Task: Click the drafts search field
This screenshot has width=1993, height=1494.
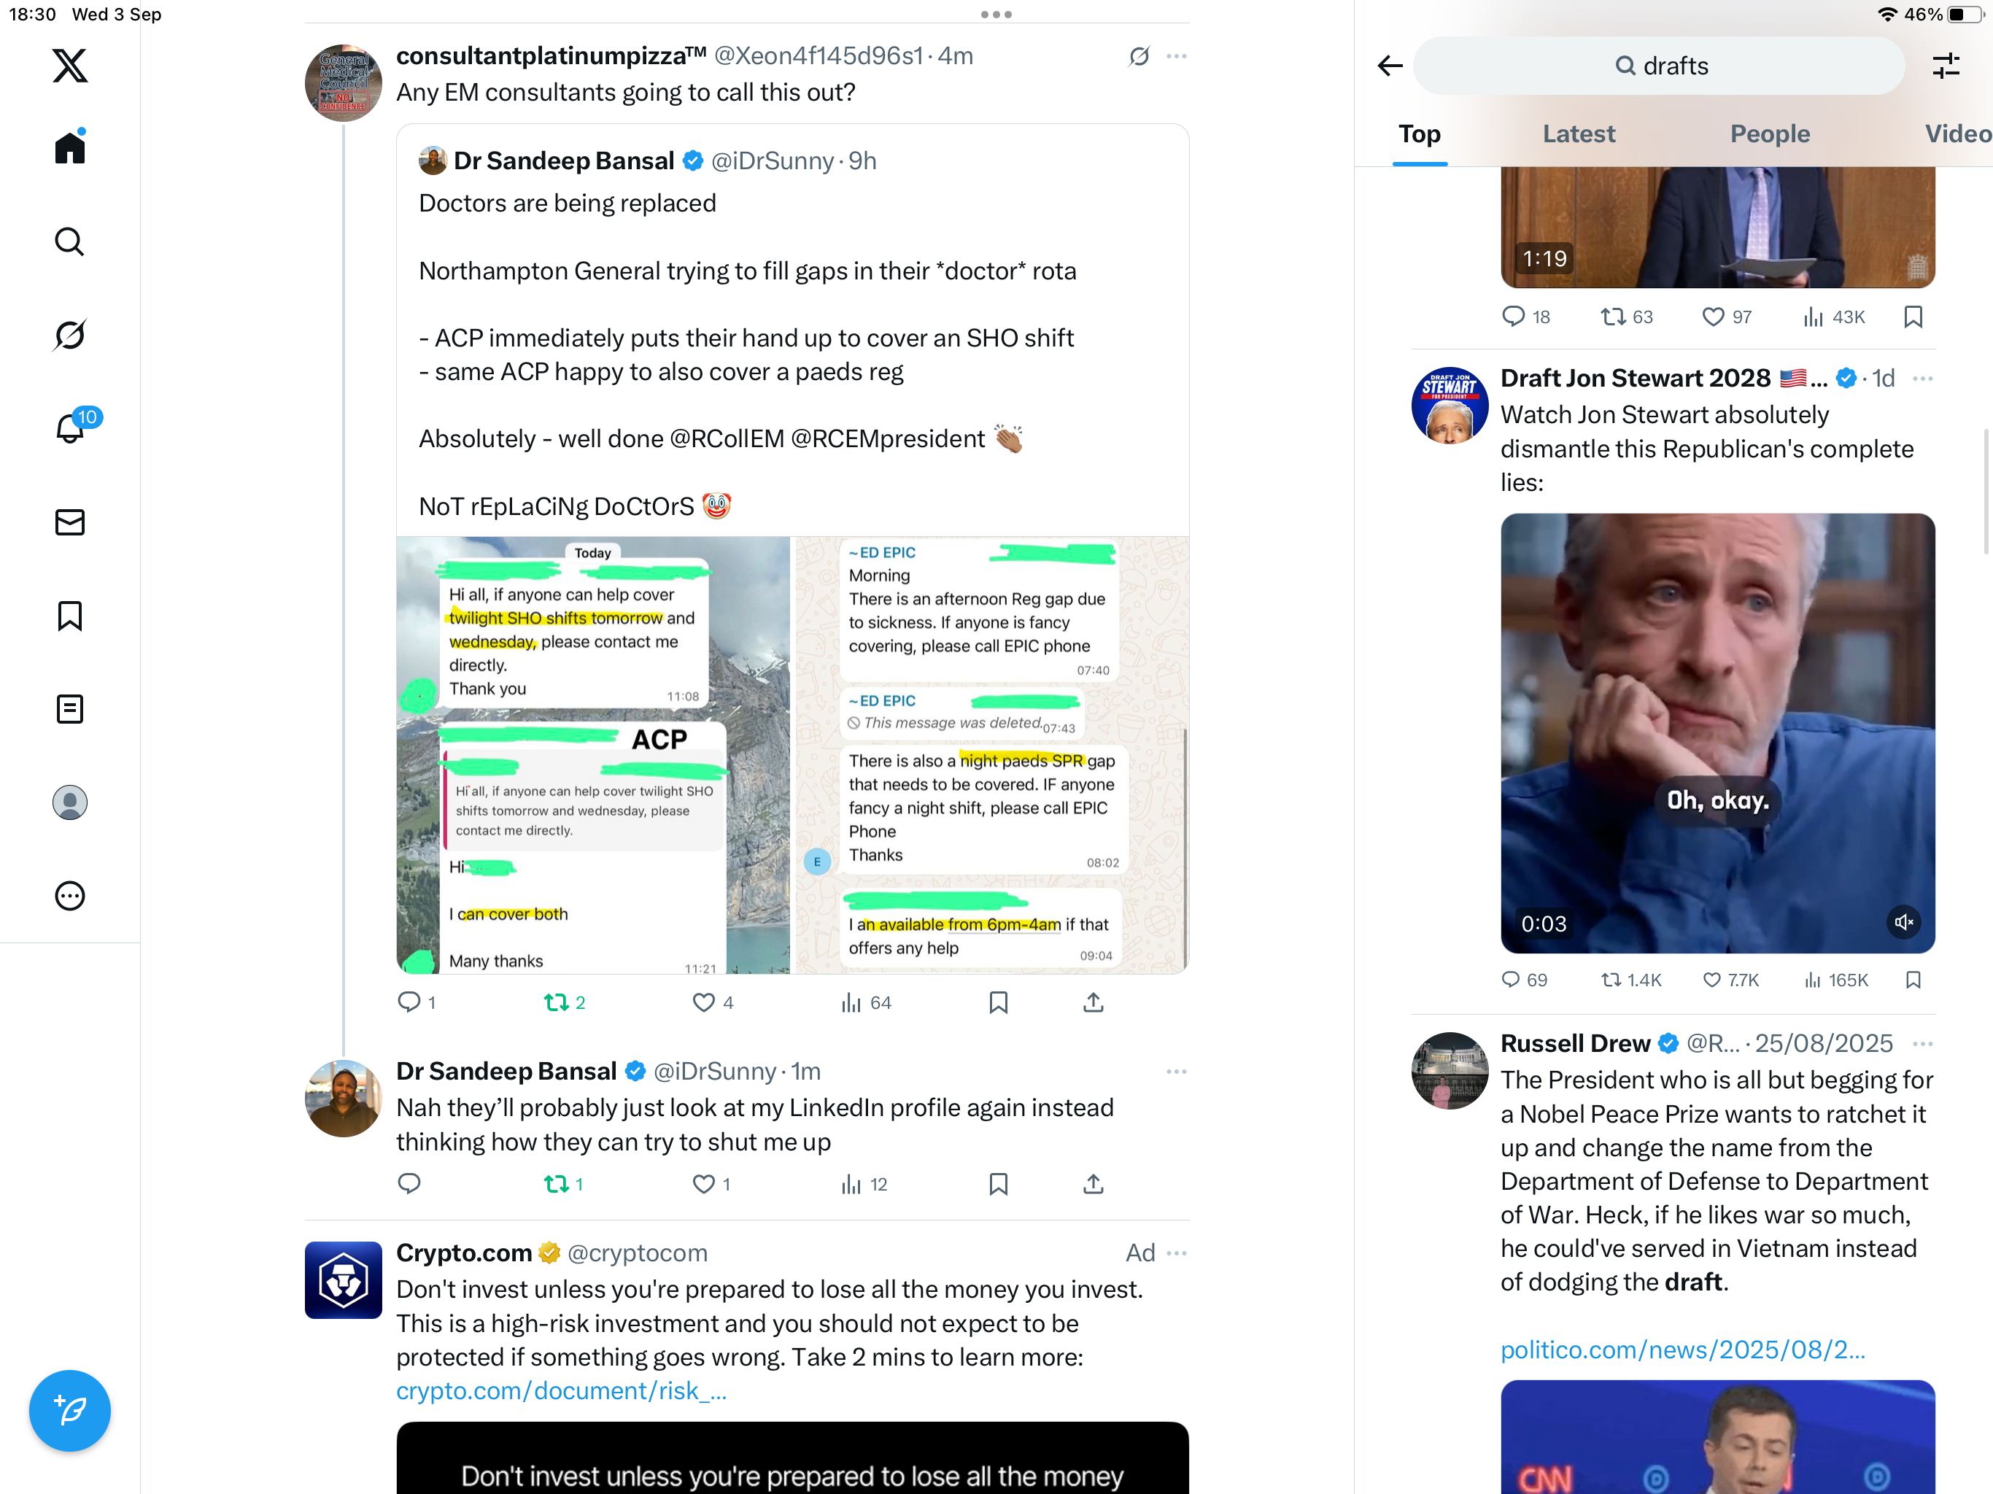Action: (1659, 66)
